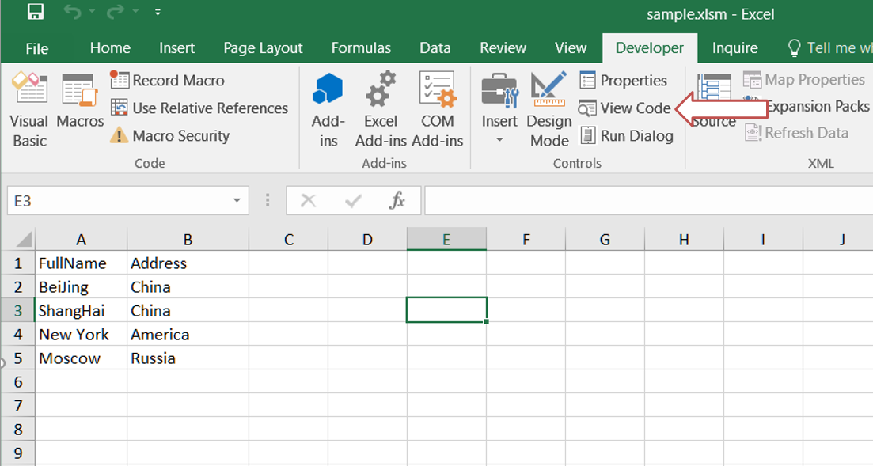This screenshot has height=466, width=873.
Task: Toggle Use Relative References
Action: click(199, 108)
